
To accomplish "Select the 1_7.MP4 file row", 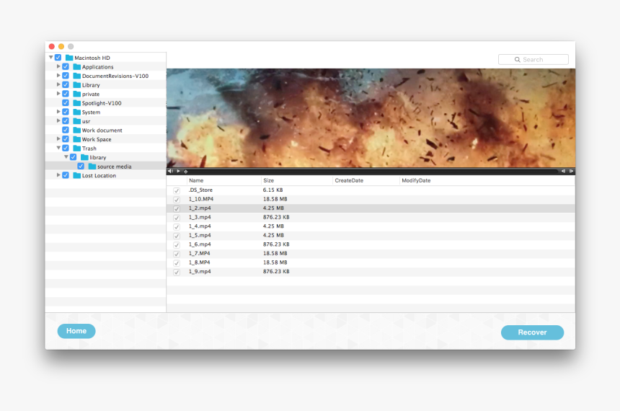I will pos(371,254).
